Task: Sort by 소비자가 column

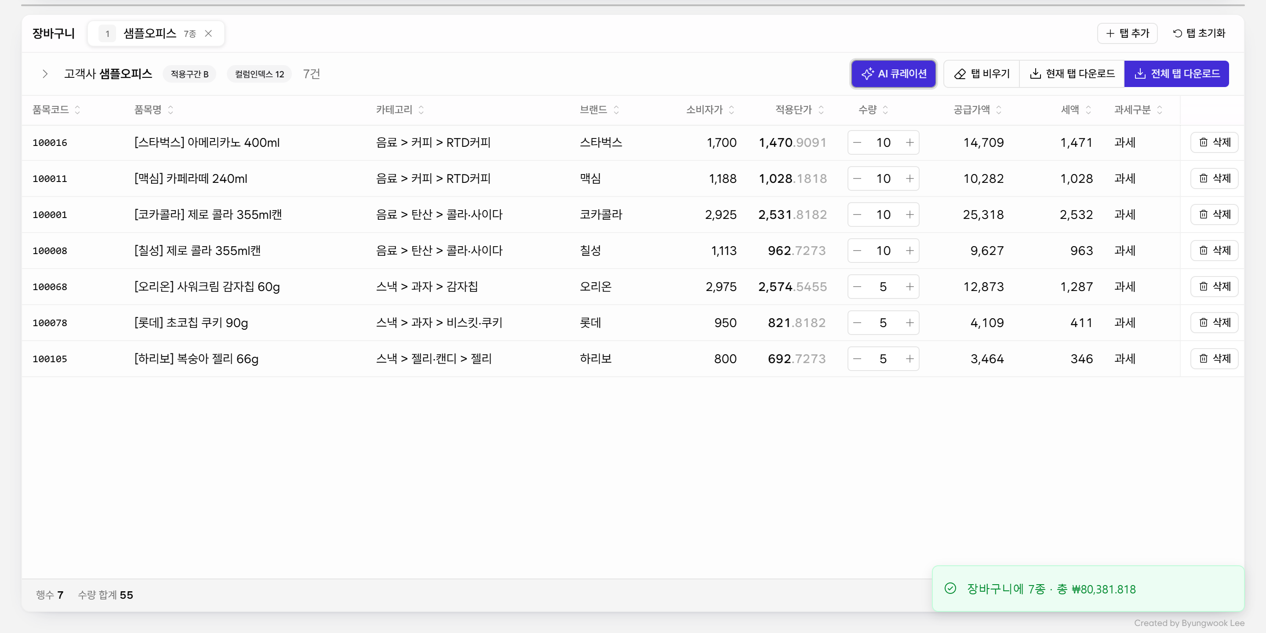Action: [x=710, y=109]
